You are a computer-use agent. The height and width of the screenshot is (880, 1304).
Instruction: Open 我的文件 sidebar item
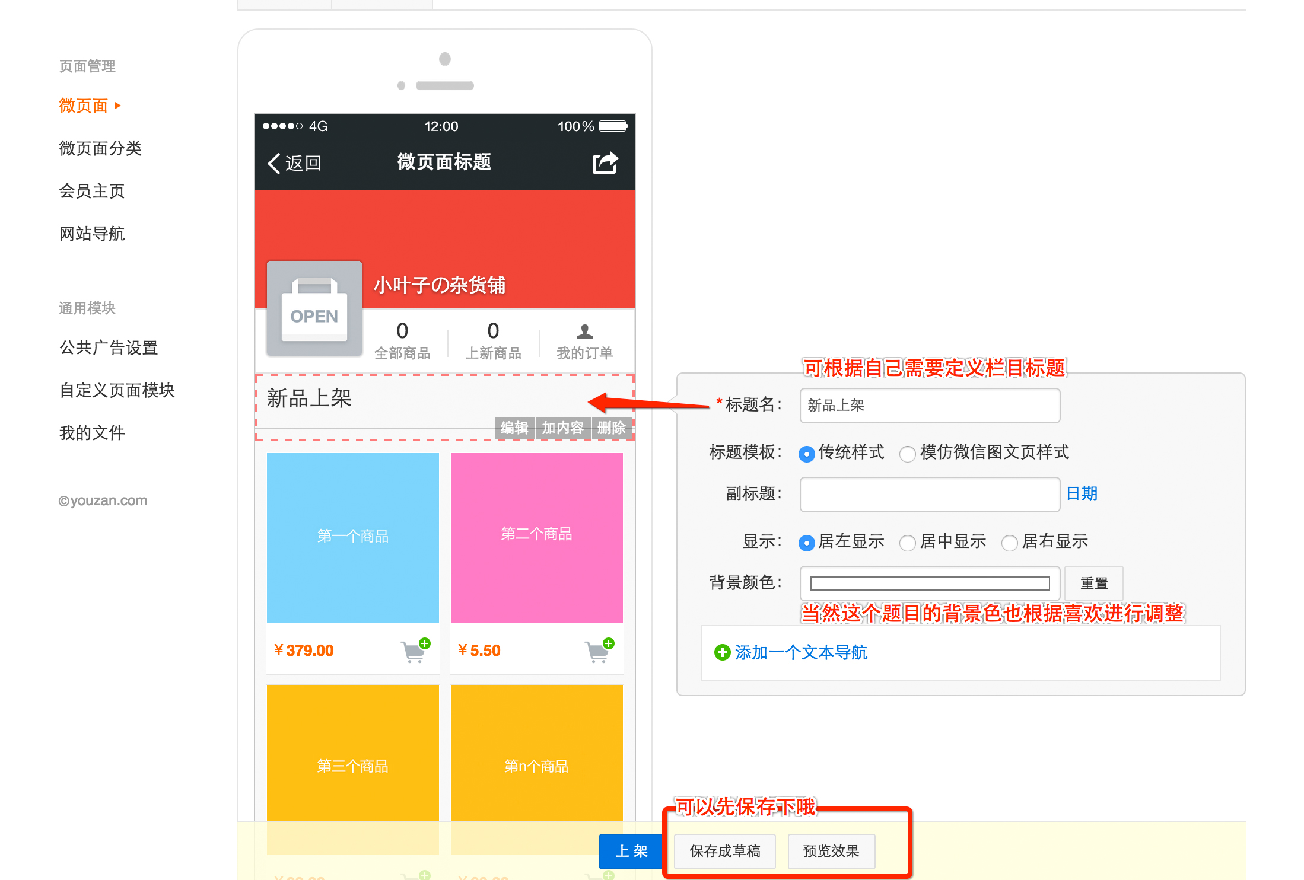[x=92, y=433]
